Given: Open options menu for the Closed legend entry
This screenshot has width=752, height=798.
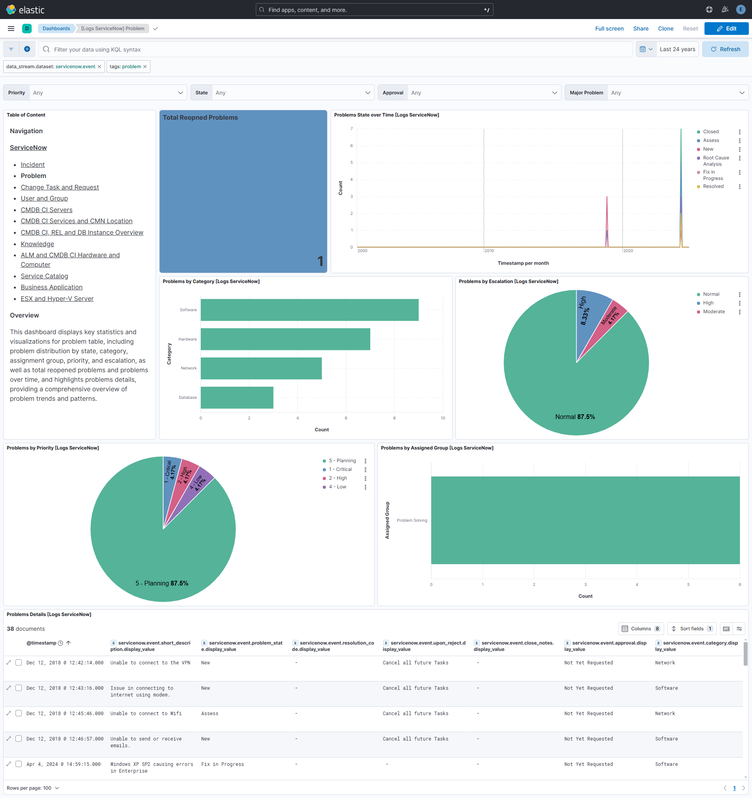Looking at the screenshot, I should 741,131.
